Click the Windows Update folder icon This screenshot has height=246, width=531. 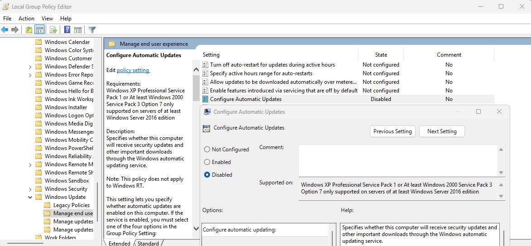coord(38,197)
